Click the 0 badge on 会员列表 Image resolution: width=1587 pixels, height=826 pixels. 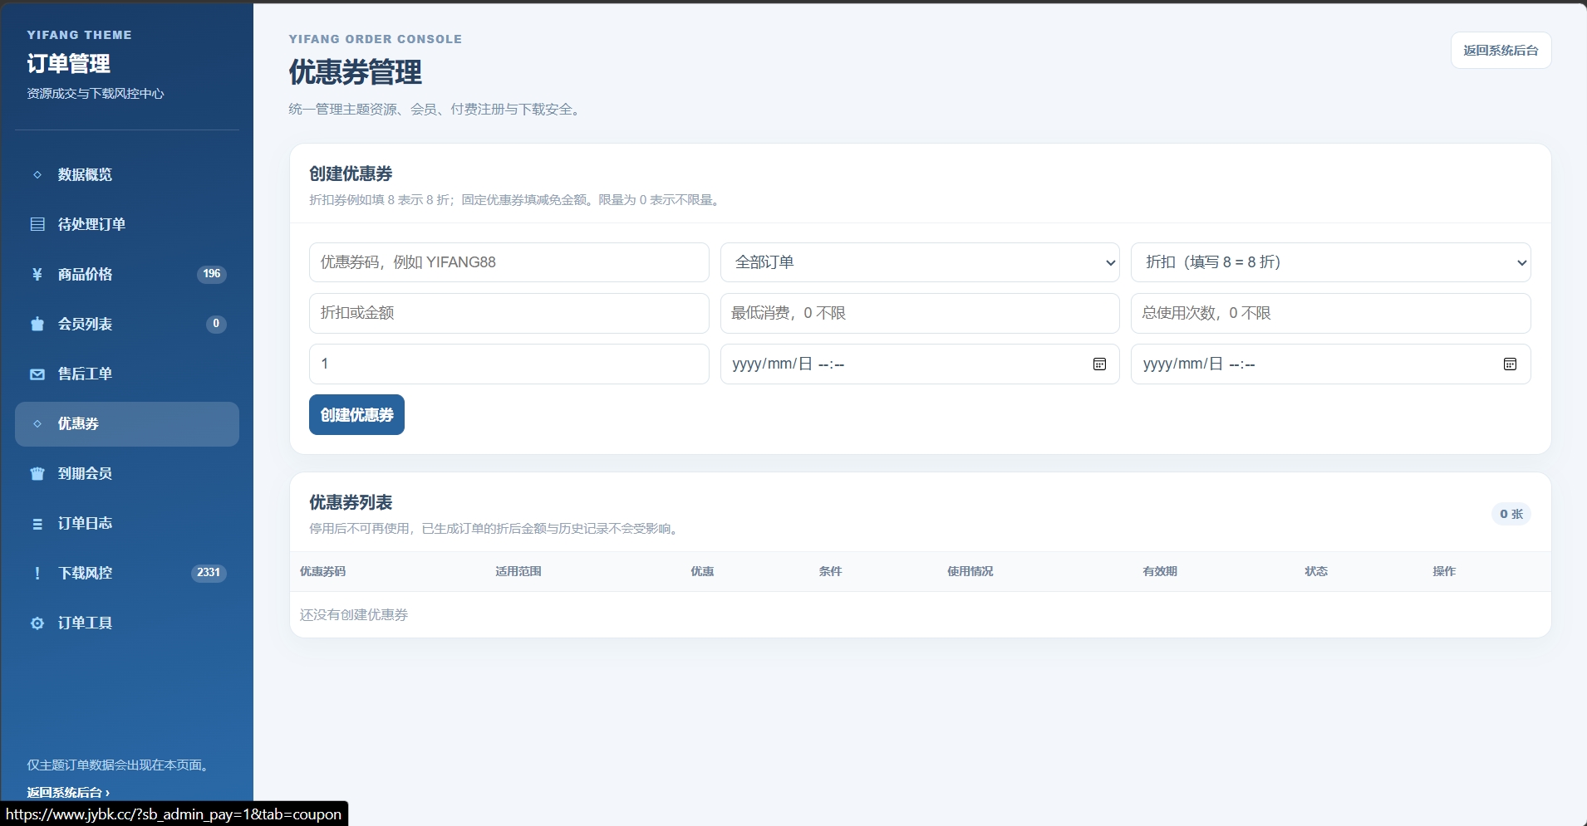pyautogui.click(x=216, y=324)
